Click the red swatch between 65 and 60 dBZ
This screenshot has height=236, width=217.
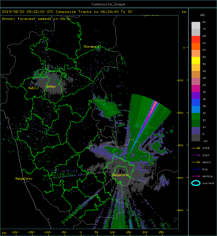click(x=196, y=40)
